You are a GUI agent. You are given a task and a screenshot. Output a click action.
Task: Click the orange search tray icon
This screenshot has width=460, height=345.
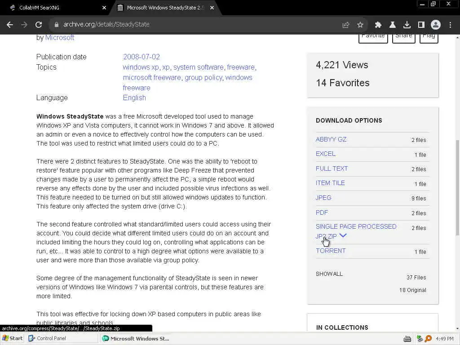point(428,339)
